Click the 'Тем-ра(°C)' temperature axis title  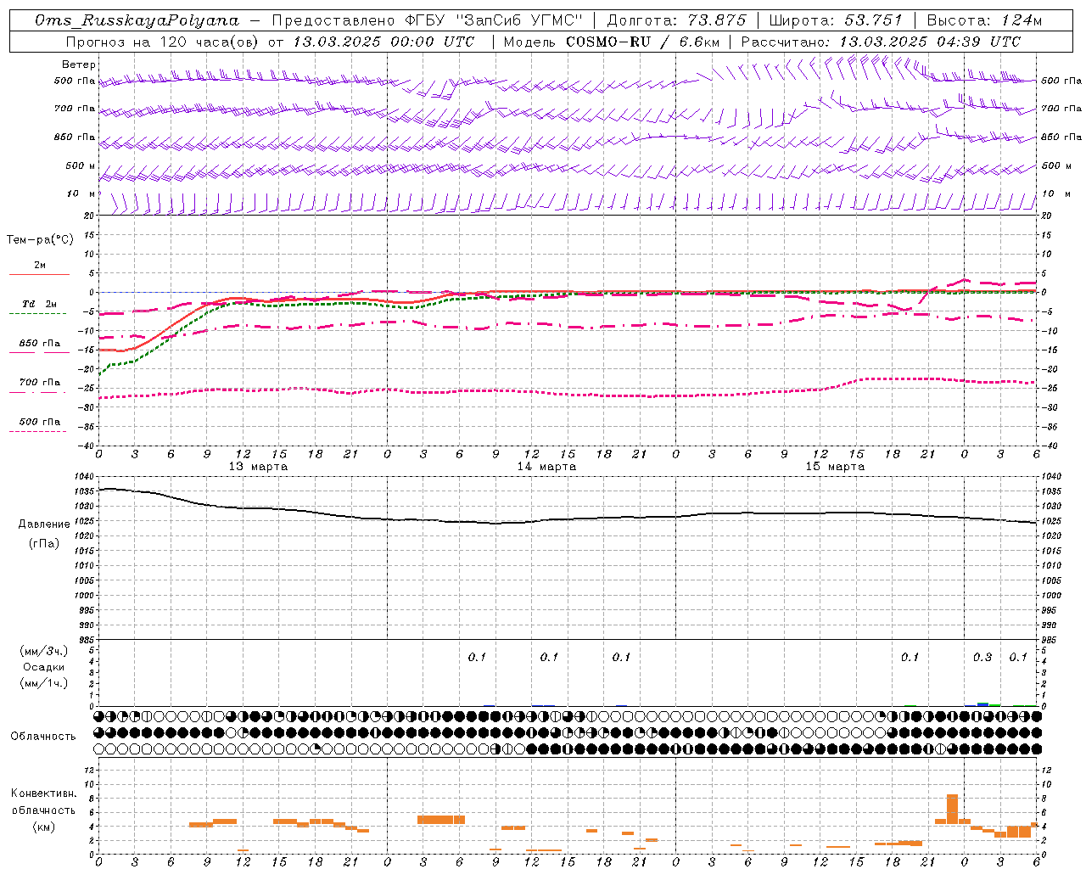(x=40, y=240)
